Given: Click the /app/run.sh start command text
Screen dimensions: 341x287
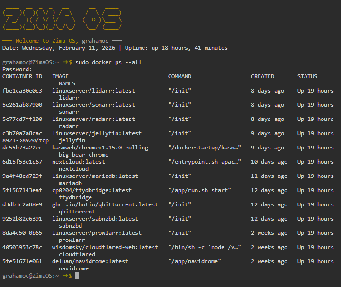Looking at the screenshot, I should coord(199,190).
